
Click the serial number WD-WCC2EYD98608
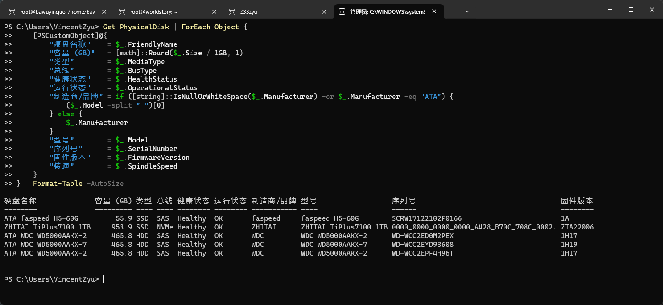pos(422,245)
